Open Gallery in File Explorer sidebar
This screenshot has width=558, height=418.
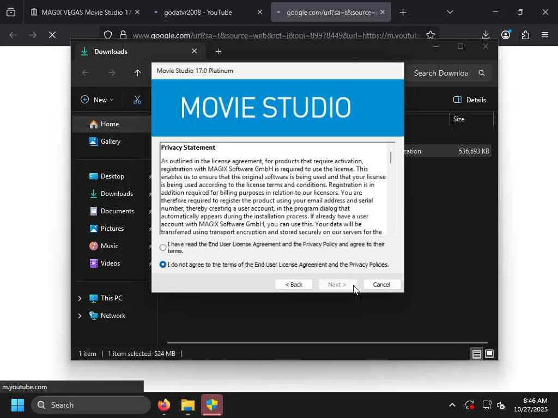click(110, 142)
